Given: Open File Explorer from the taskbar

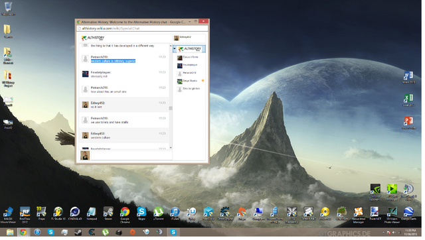Looking at the screenshot, I should pos(10,233).
